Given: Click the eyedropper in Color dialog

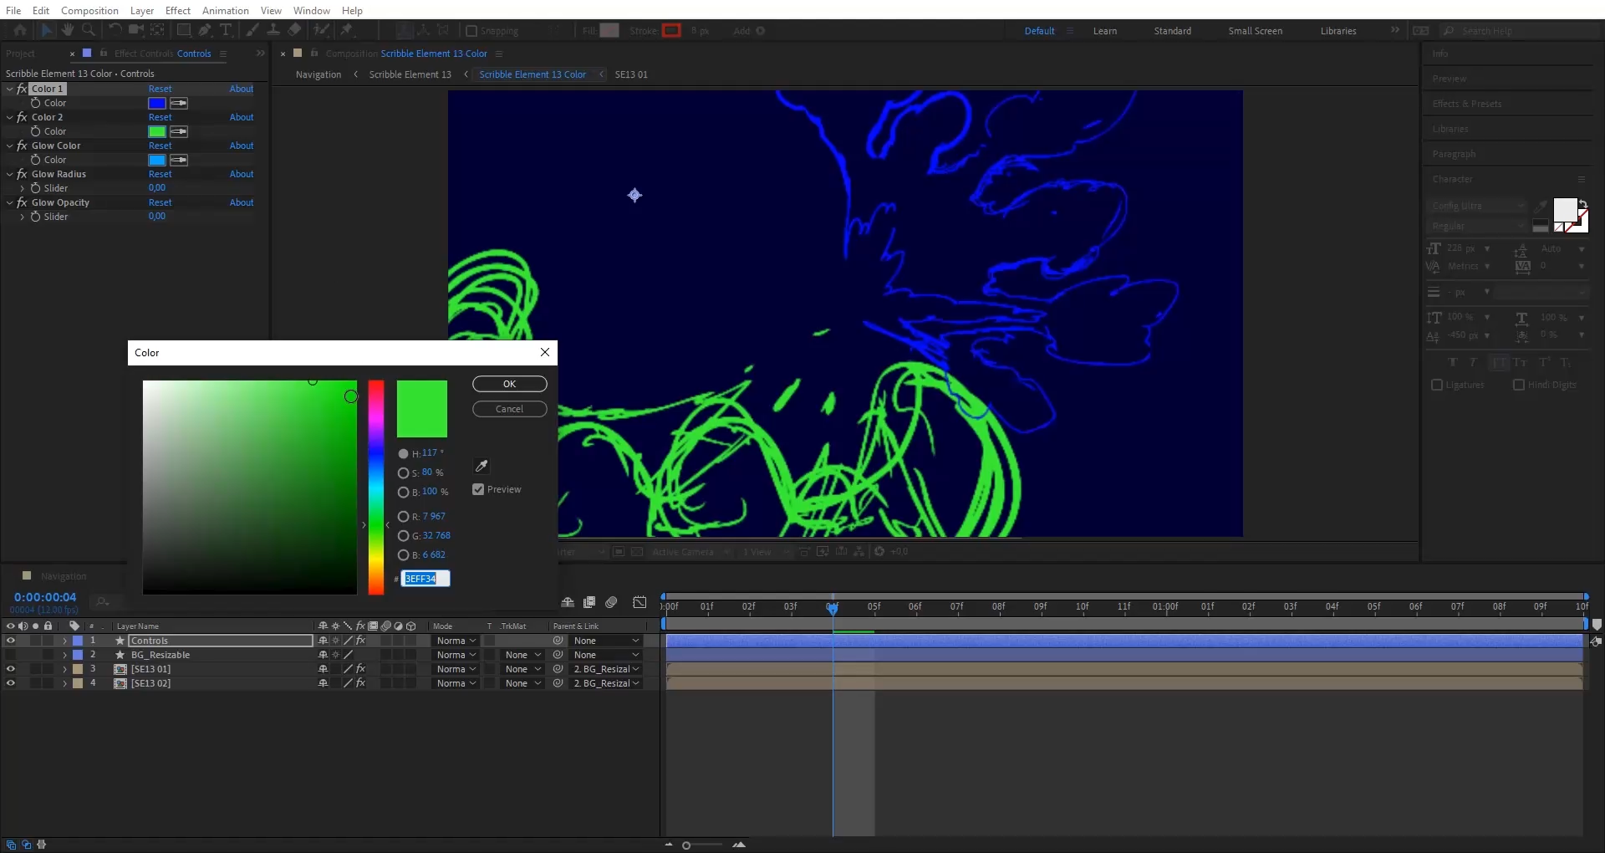Looking at the screenshot, I should (481, 466).
